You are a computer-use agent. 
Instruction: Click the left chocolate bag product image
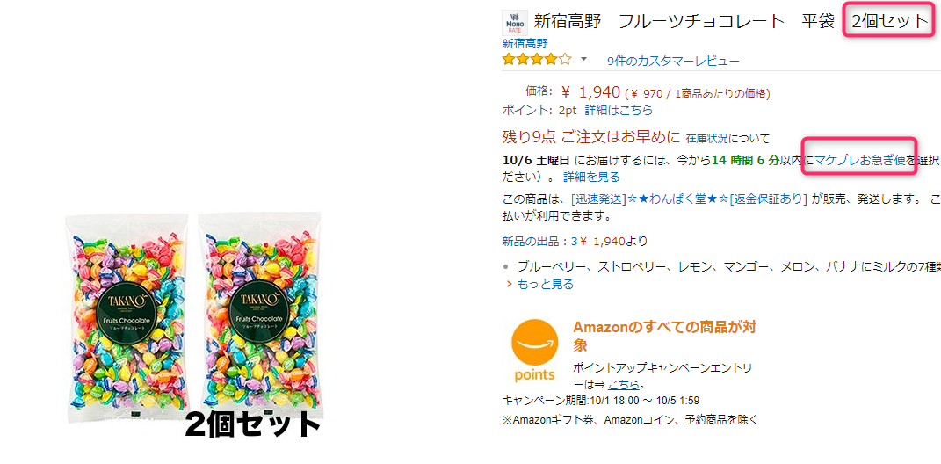click(x=127, y=318)
